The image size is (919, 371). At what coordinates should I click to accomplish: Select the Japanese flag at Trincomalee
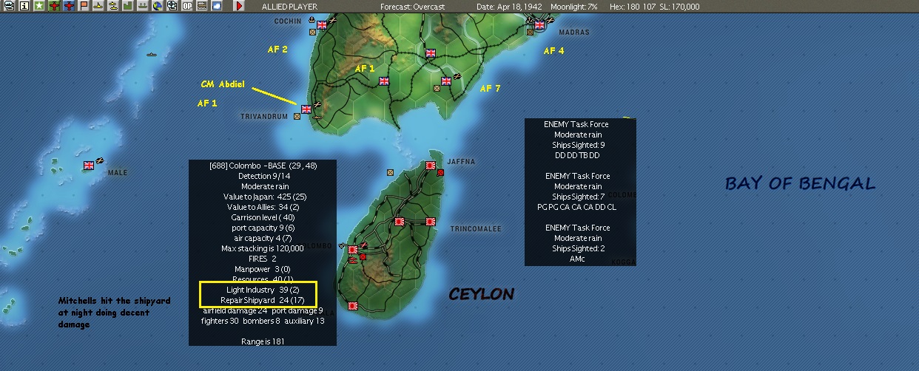coord(430,221)
